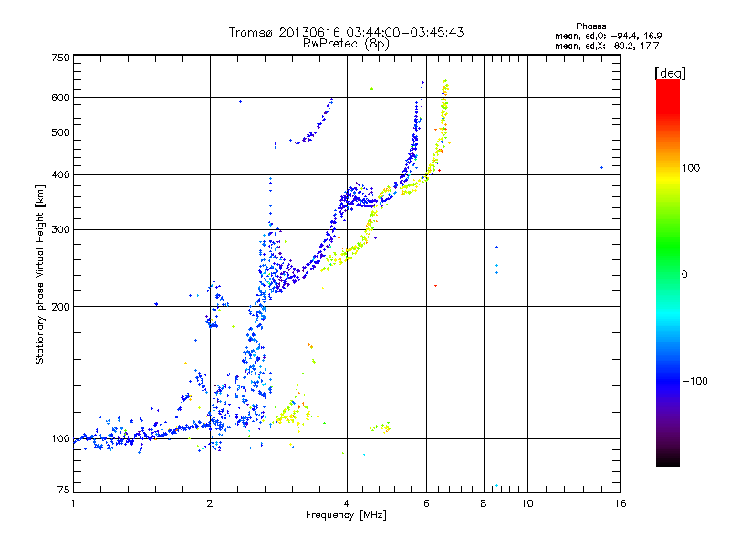The height and width of the screenshot is (548, 730).
Task: Click y-axis tick label '75'
Action: 64,490
